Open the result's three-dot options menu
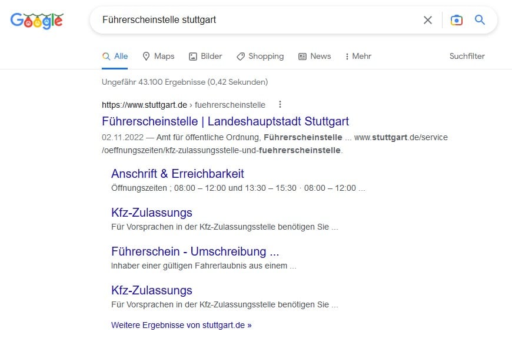The height and width of the screenshot is (338, 512). coord(280,105)
